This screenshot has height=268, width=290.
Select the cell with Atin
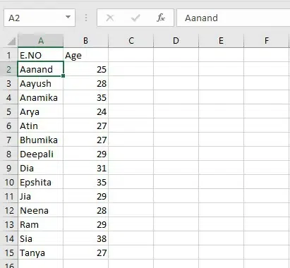point(41,126)
